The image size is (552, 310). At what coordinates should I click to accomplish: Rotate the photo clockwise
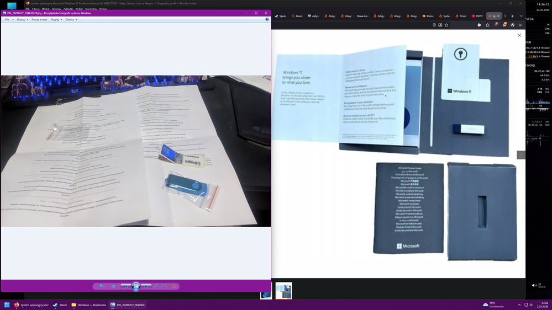pyautogui.click(x=165, y=286)
